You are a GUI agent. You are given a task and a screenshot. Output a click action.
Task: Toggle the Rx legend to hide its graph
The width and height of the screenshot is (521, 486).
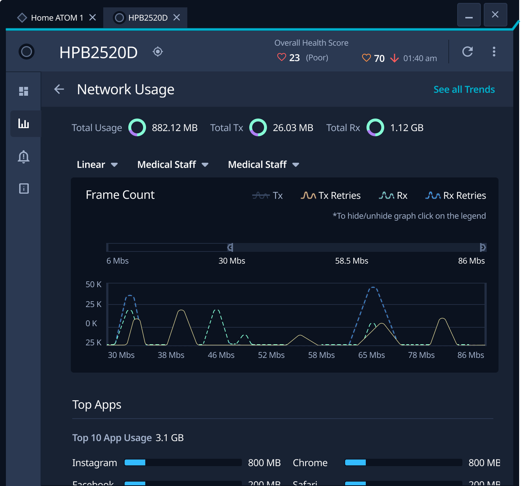click(393, 196)
